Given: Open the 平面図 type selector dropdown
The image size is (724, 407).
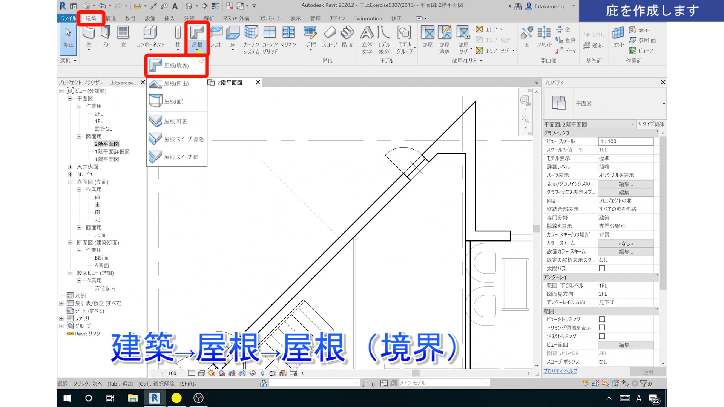Looking at the screenshot, I should pyautogui.click(x=664, y=103).
